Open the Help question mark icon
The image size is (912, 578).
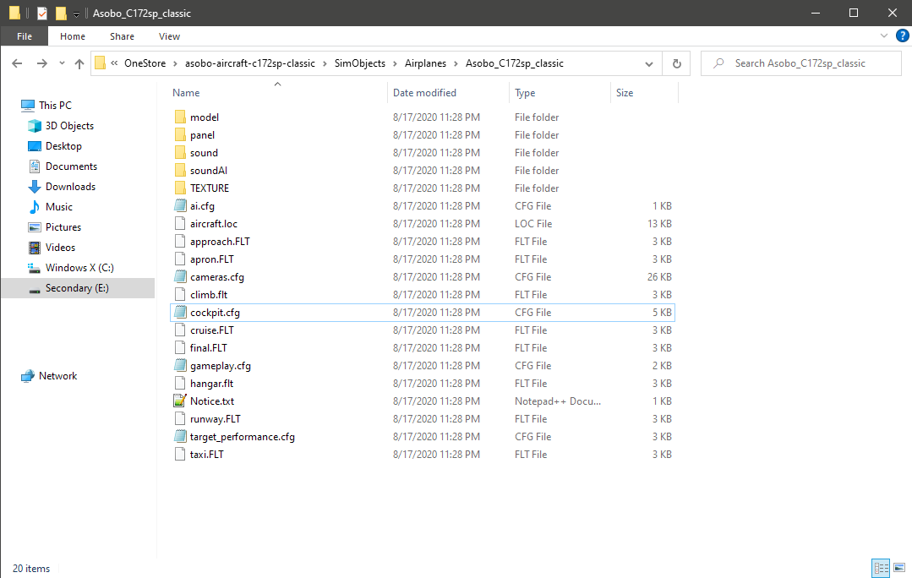[902, 36]
